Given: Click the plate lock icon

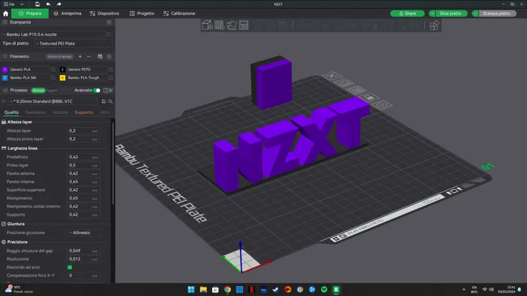Looking at the screenshot, I should click(369, 97).
